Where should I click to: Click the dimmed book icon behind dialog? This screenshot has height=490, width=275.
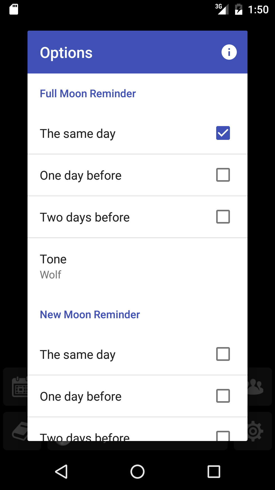[20, 431]
